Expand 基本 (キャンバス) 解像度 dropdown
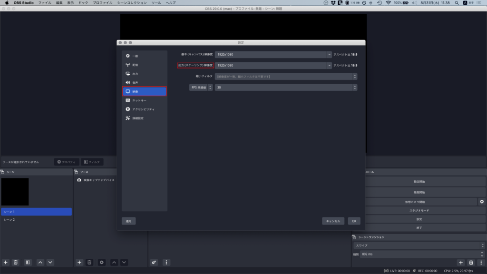The height and width of the screenshot is (274, 487). [x=329, y=54]
